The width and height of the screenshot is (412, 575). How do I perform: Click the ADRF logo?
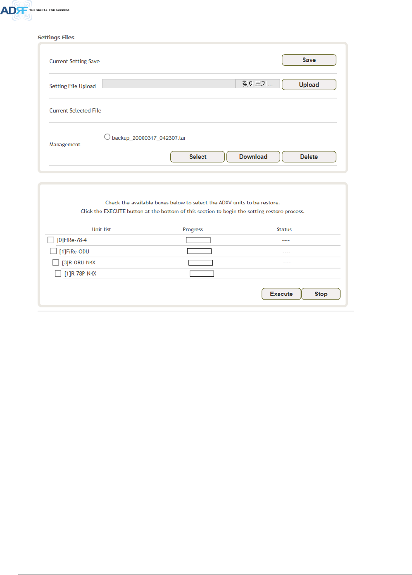click(35, 10)
